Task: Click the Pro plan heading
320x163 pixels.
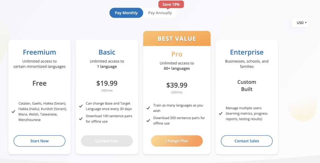Action: click(x=177, y=54)
